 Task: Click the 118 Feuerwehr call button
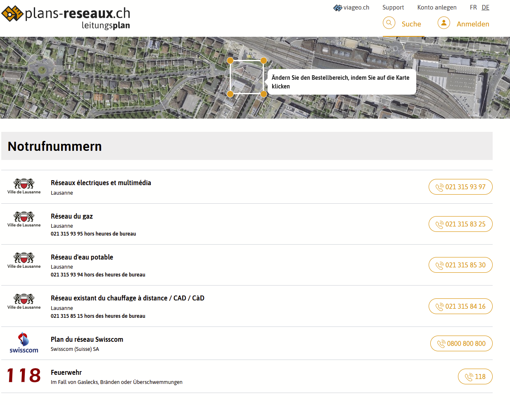[x=475, y=376]
